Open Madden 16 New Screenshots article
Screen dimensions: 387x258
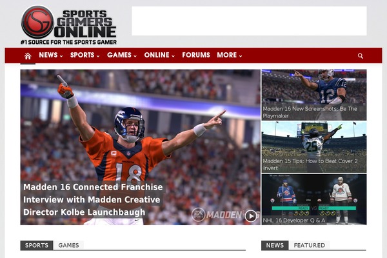(x=310, y=112)
